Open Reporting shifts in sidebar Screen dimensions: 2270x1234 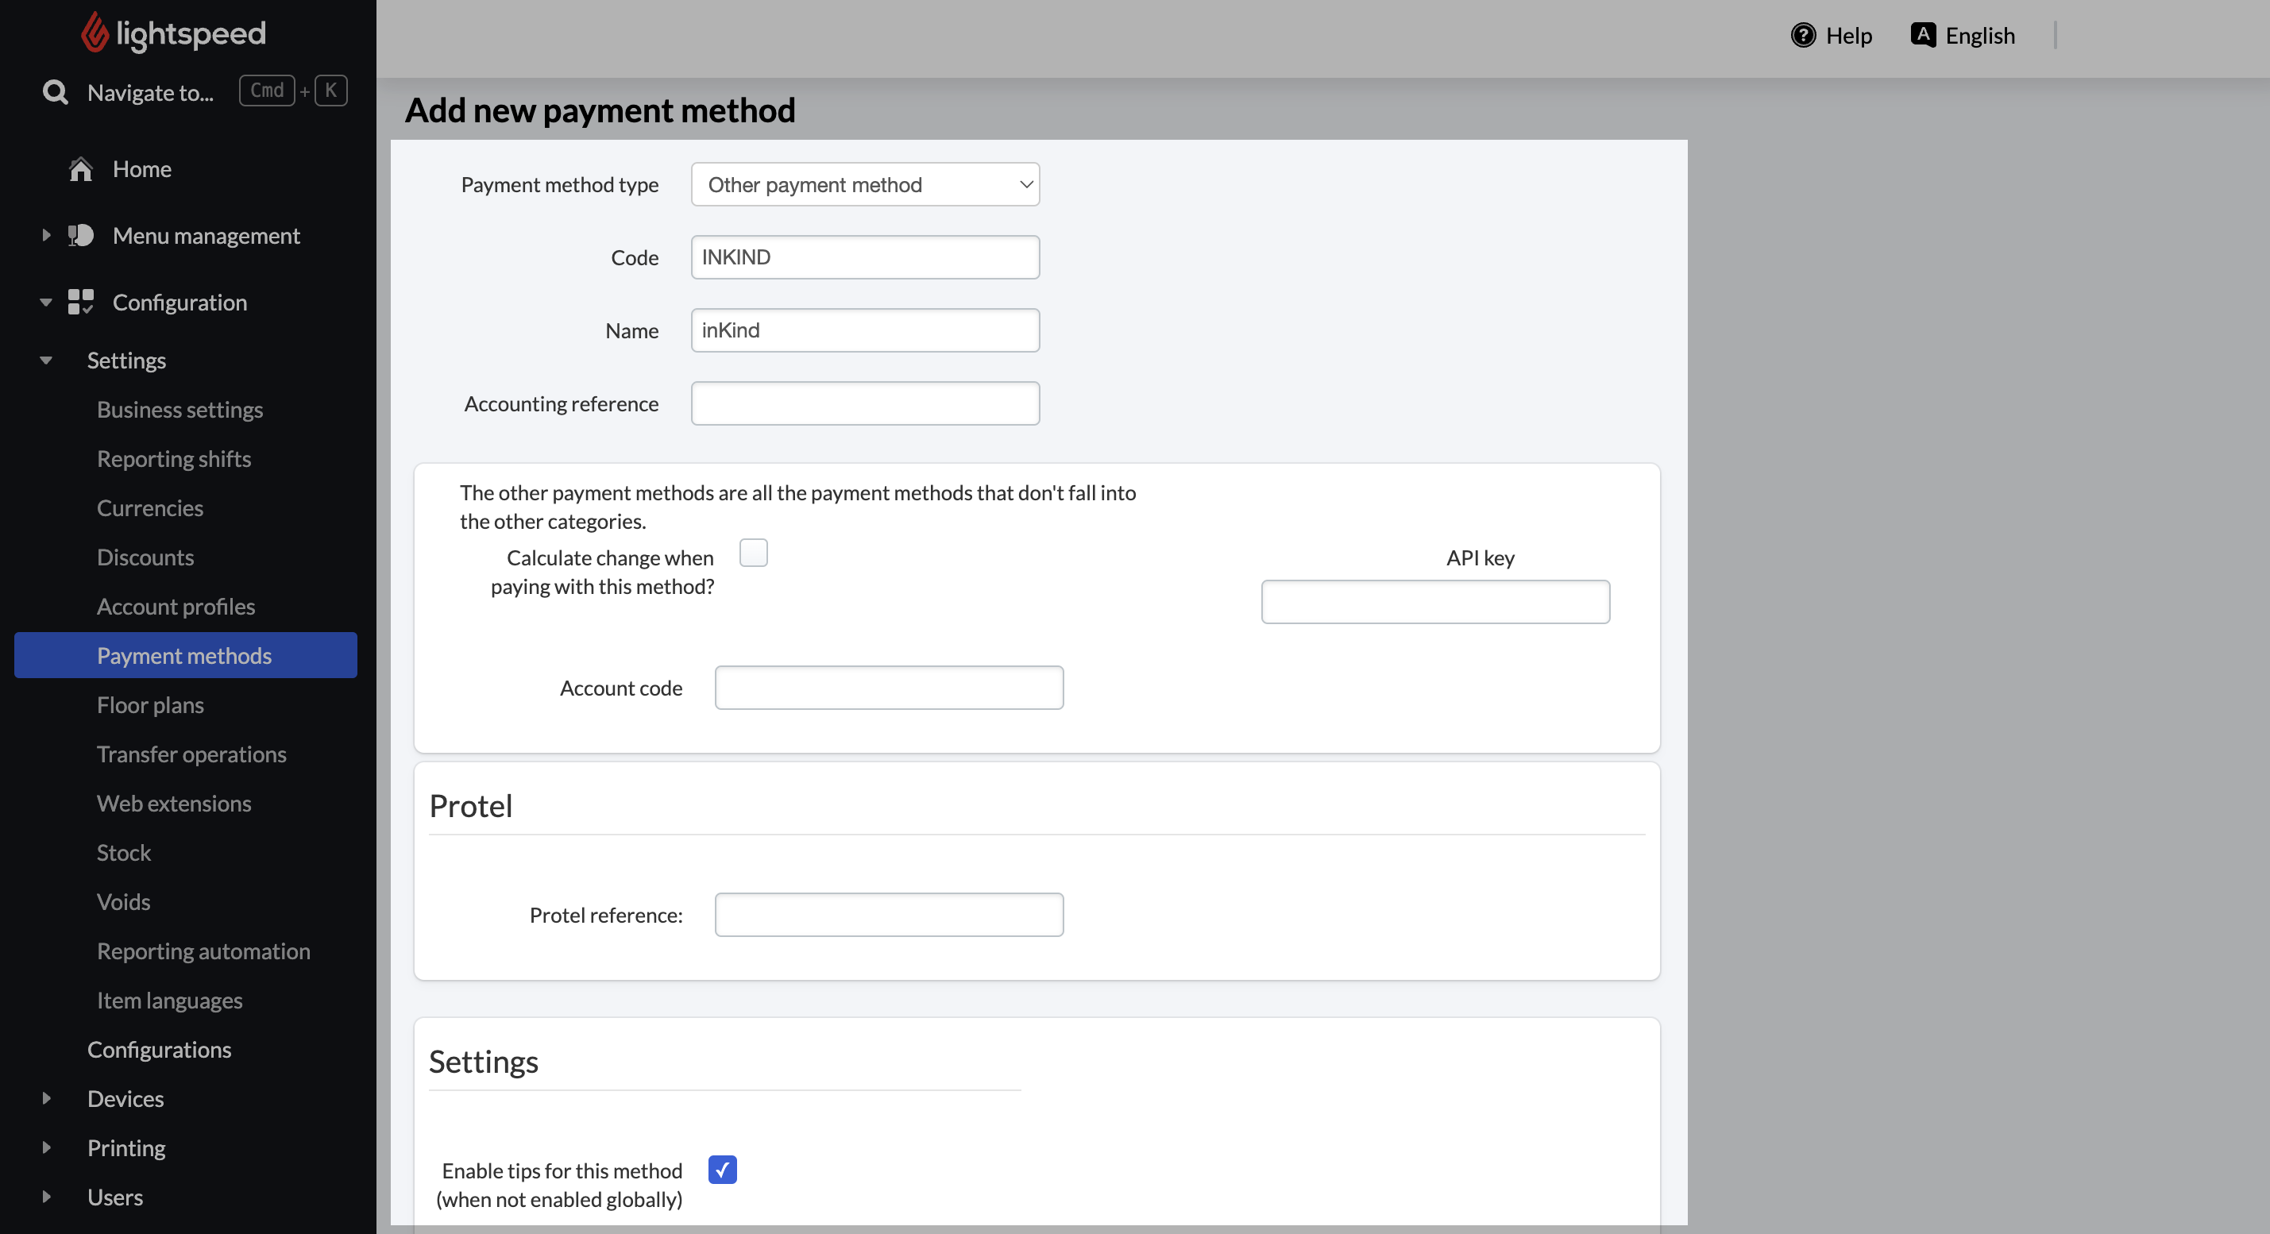click(x=174, y=459)
